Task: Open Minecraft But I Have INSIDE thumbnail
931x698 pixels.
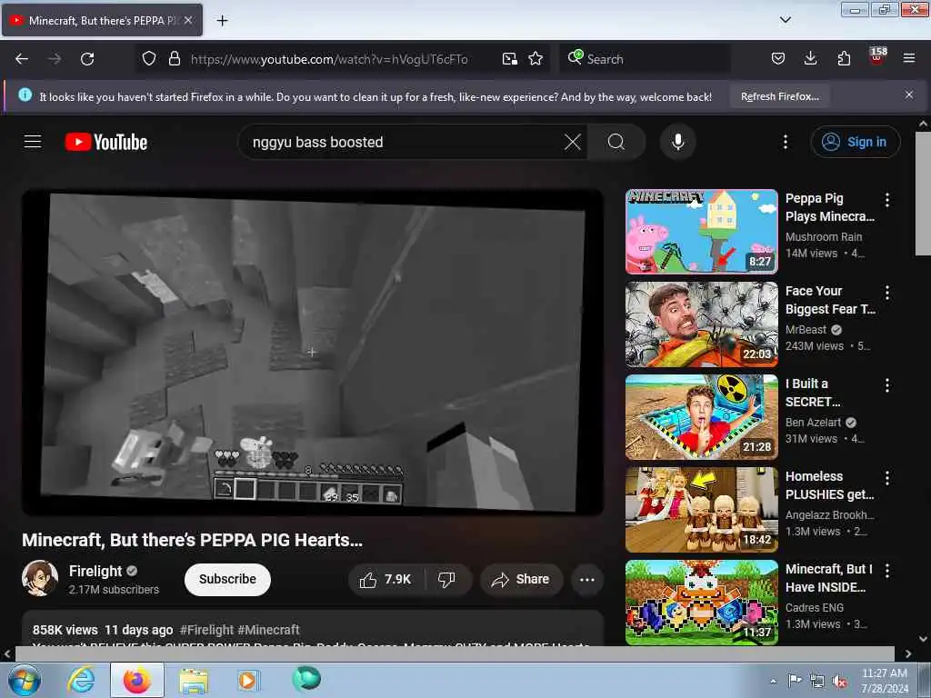Action: coord(702,602)
